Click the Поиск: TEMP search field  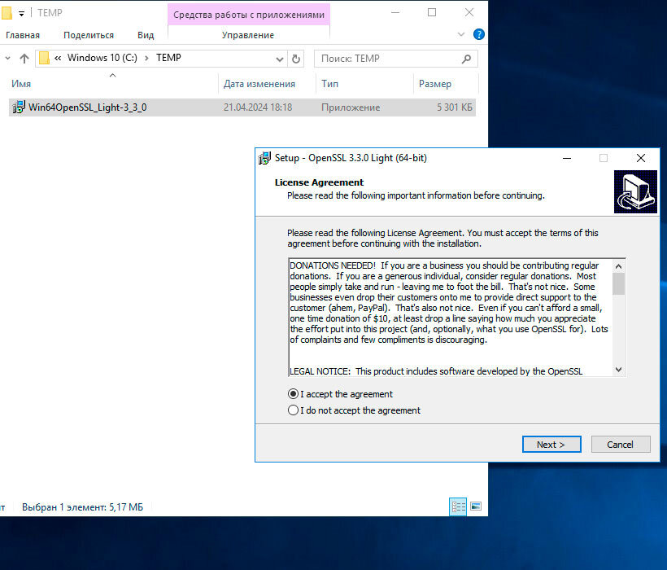click(395, 59)
